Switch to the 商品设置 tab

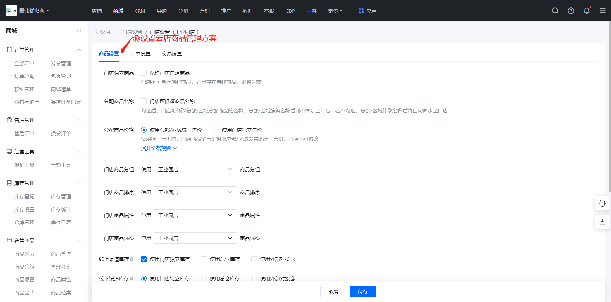109,54
